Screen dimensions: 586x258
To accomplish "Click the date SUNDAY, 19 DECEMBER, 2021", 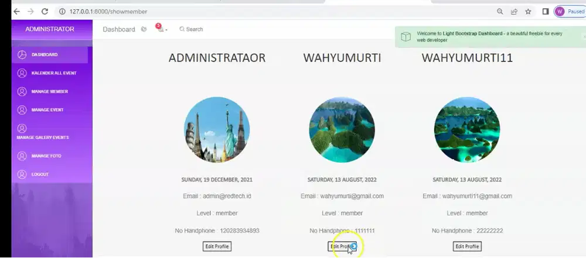I will point(217,180).
